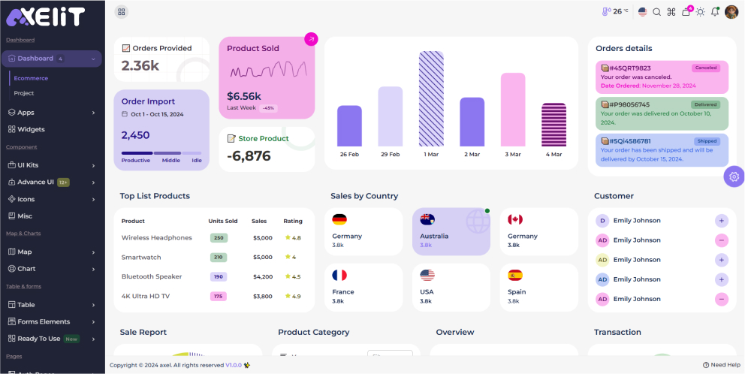
Task: Open the user profile avatar
Action: click(731, 12)
